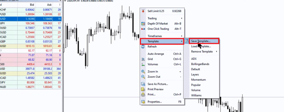Click the Save As Picture icon

point(143,84)
